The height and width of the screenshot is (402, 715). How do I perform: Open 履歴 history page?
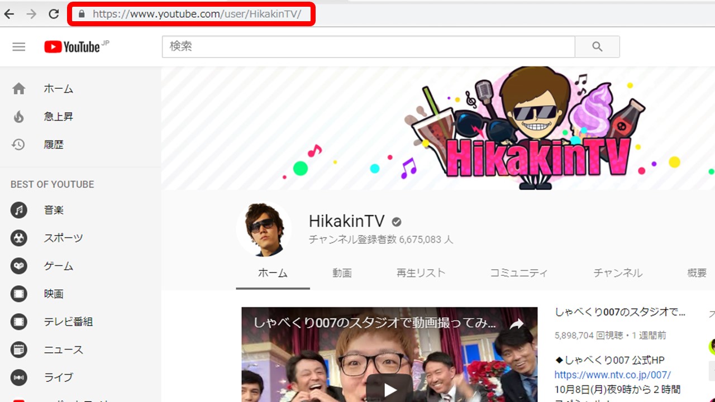pos(54,145)
